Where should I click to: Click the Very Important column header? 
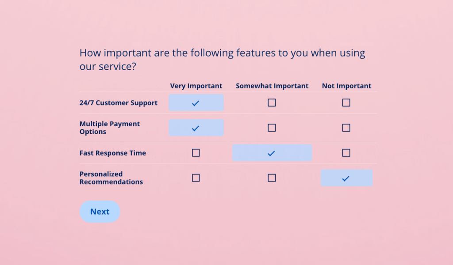tap(196, 86)
